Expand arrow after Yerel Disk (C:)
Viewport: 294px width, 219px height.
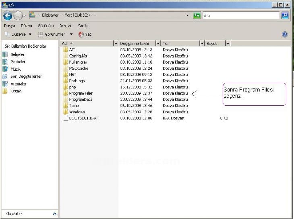[93, 15]
